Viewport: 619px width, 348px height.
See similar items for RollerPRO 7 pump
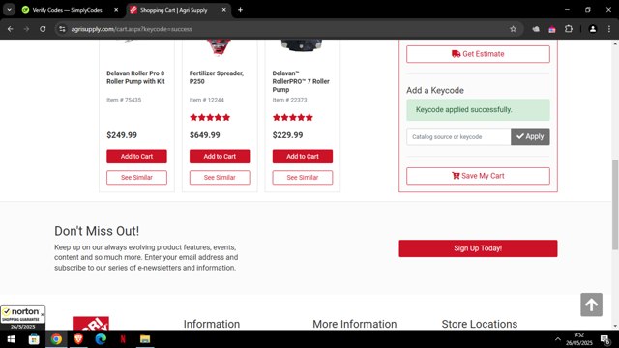coord(303,178)
